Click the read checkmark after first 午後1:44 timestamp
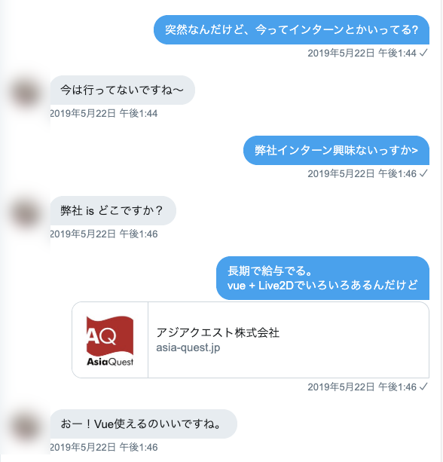The height and width of the screenshot is (462, 443). [x=423, y=53]
